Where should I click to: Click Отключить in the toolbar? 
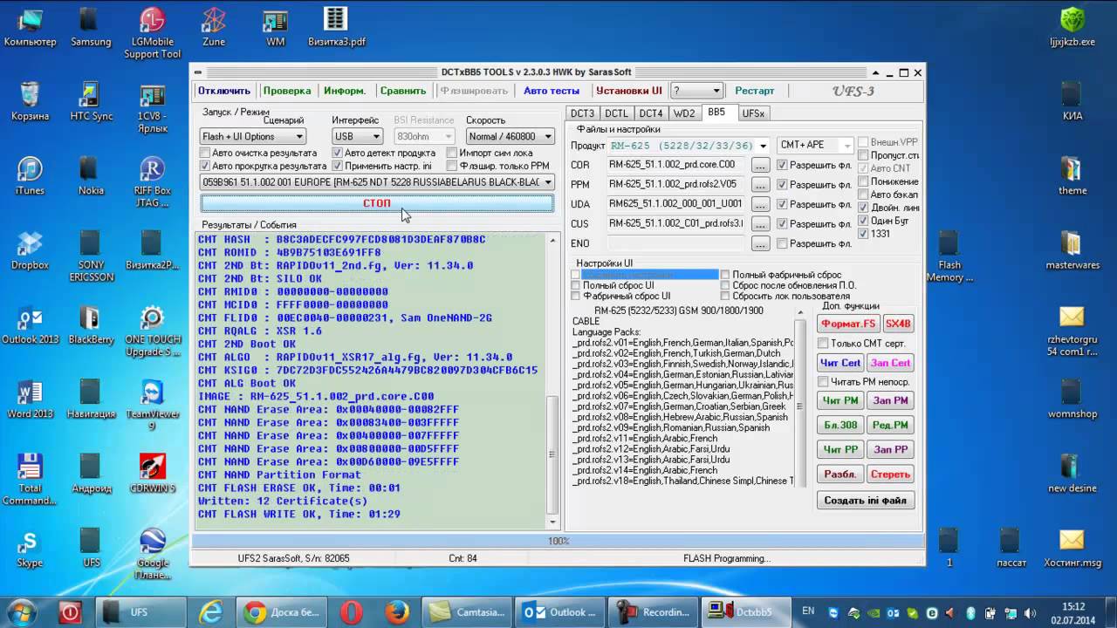[224, 91]
